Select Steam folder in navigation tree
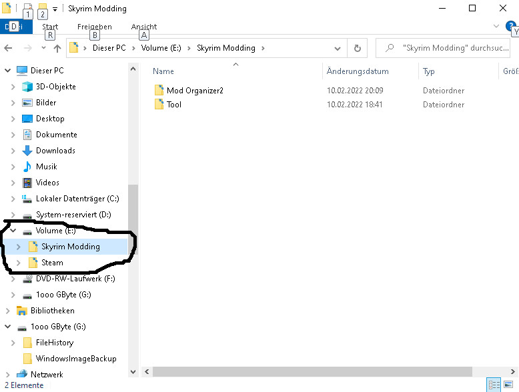 tap(52, 263)
